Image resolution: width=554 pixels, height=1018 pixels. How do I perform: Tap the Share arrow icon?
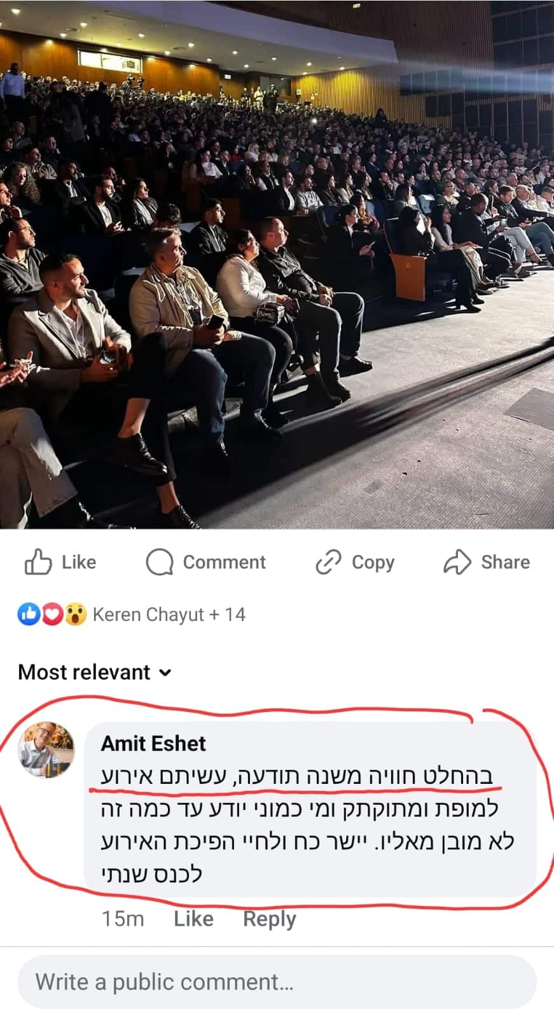coord(457,562)
